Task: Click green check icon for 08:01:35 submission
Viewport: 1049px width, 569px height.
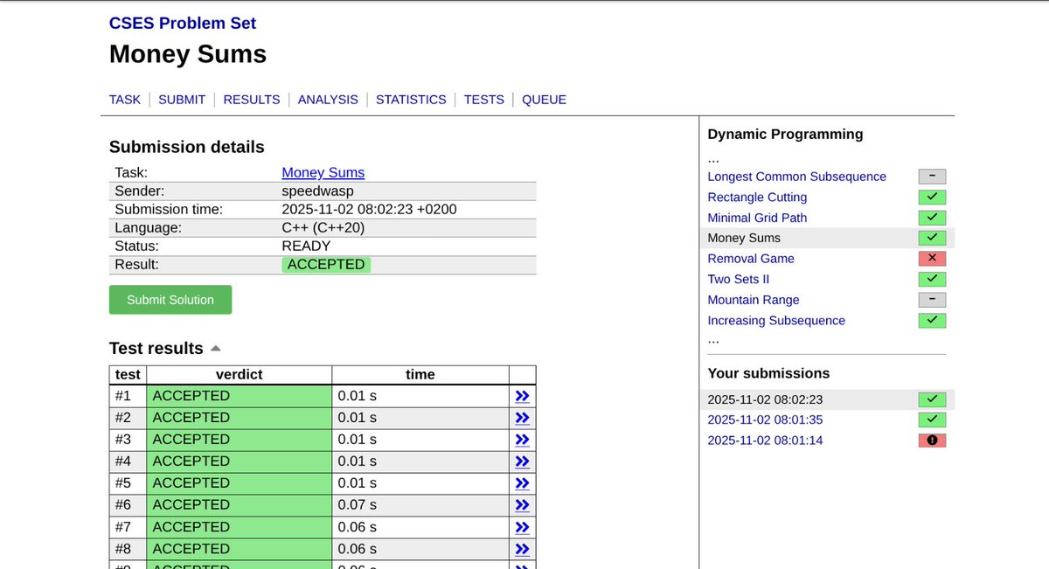Action: tap(932, 420)
